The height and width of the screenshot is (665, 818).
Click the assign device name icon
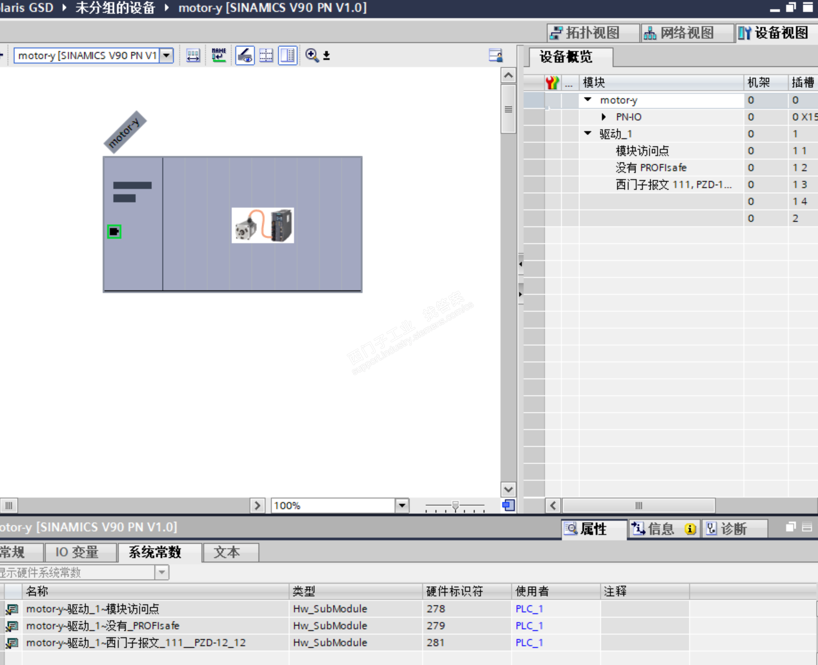[x=219, y=56]
